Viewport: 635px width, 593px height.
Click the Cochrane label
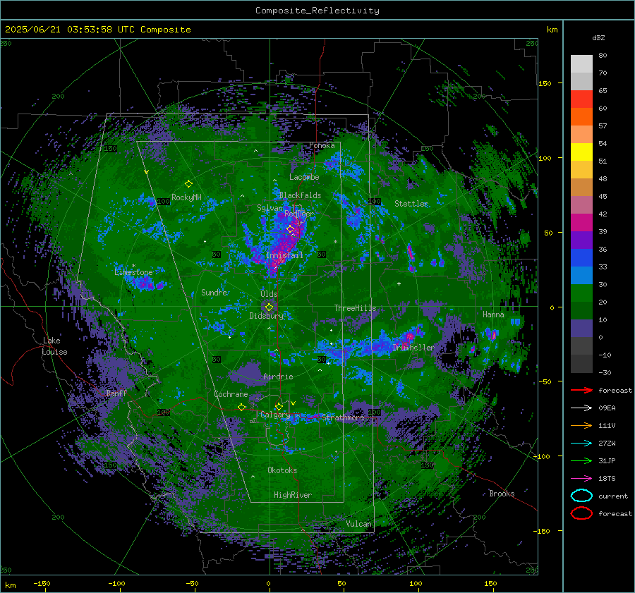pyautogui.click(x=231, y=394)
